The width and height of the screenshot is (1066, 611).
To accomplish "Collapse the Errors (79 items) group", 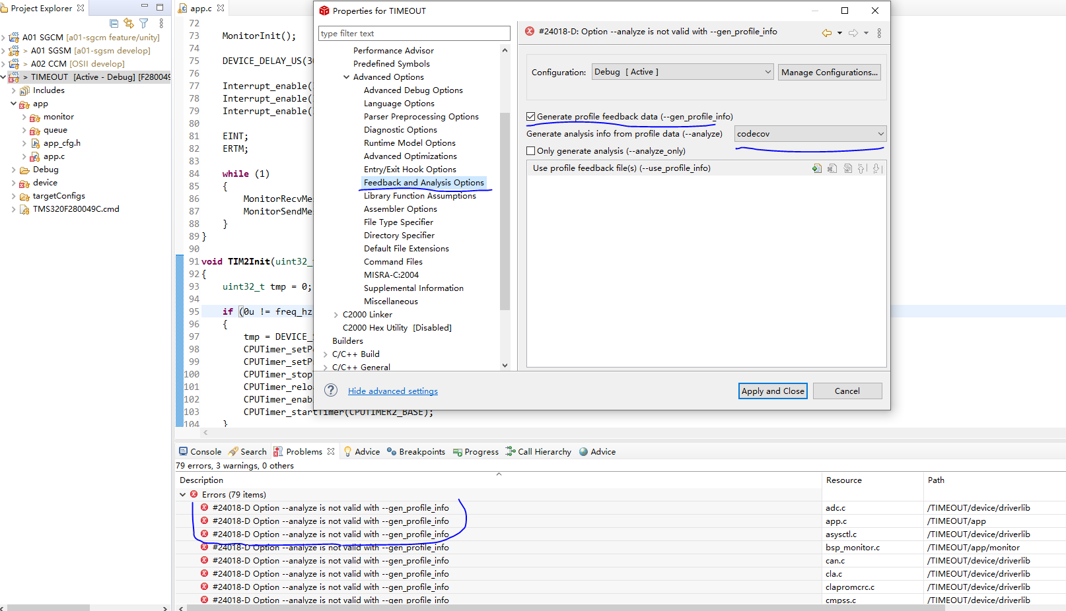I will (183, 494).
